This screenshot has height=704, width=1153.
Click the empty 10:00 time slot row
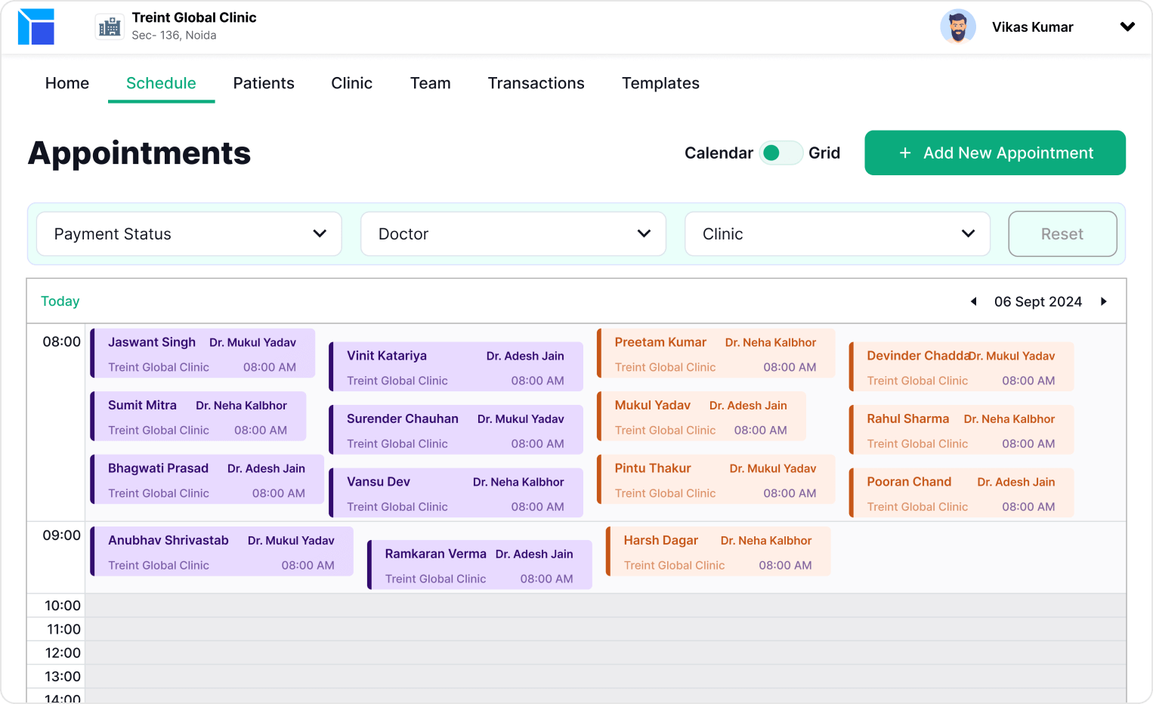(x=604, y=606)
